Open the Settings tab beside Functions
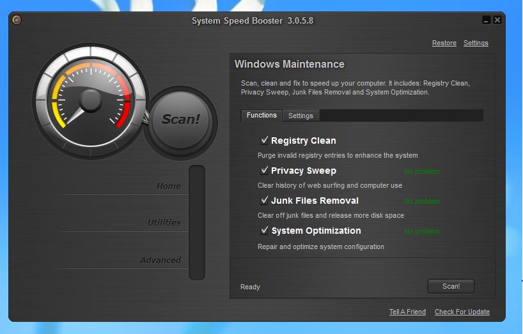 coord(301,116)
